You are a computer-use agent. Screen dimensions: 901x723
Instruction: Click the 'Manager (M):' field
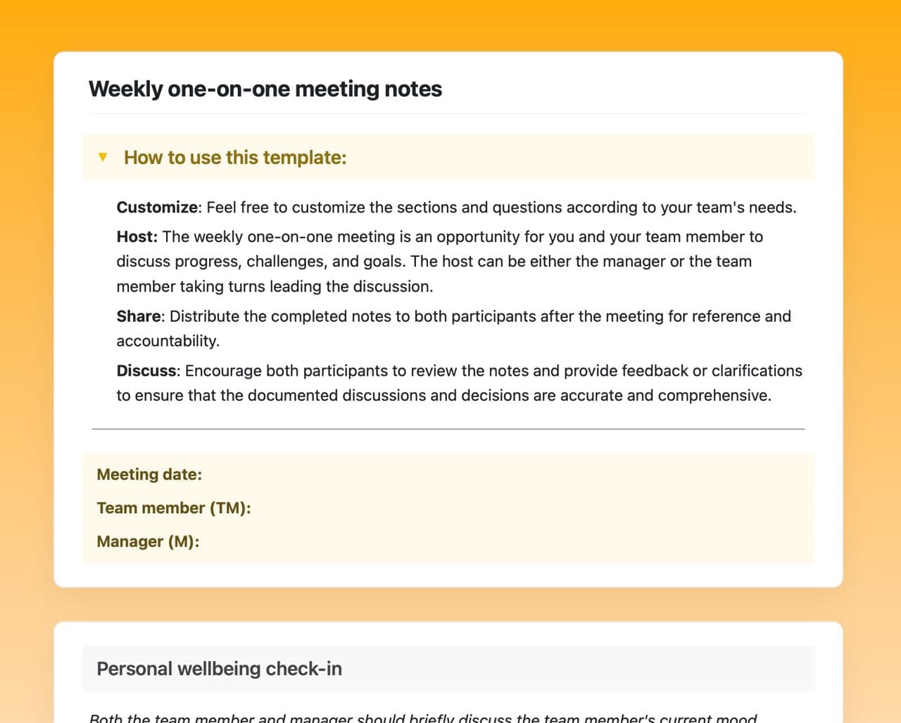click(148, 541)
